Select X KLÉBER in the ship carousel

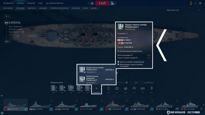pos(167,105)
